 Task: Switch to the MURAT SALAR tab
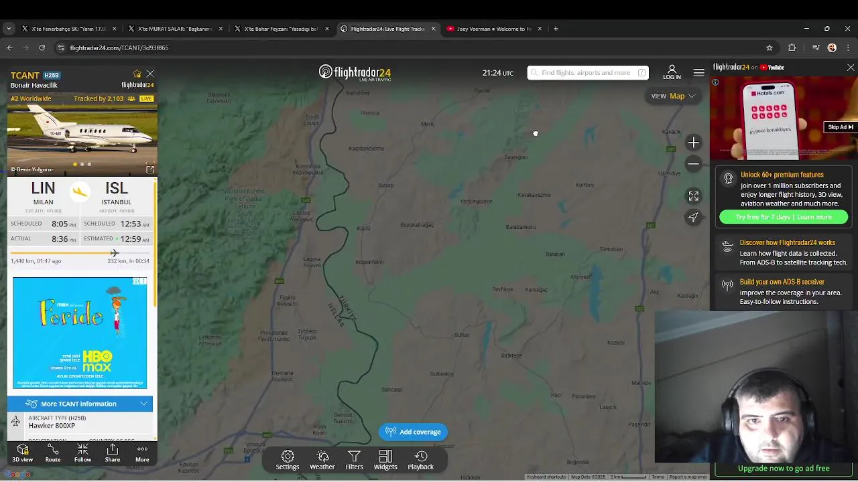[176, 29]
